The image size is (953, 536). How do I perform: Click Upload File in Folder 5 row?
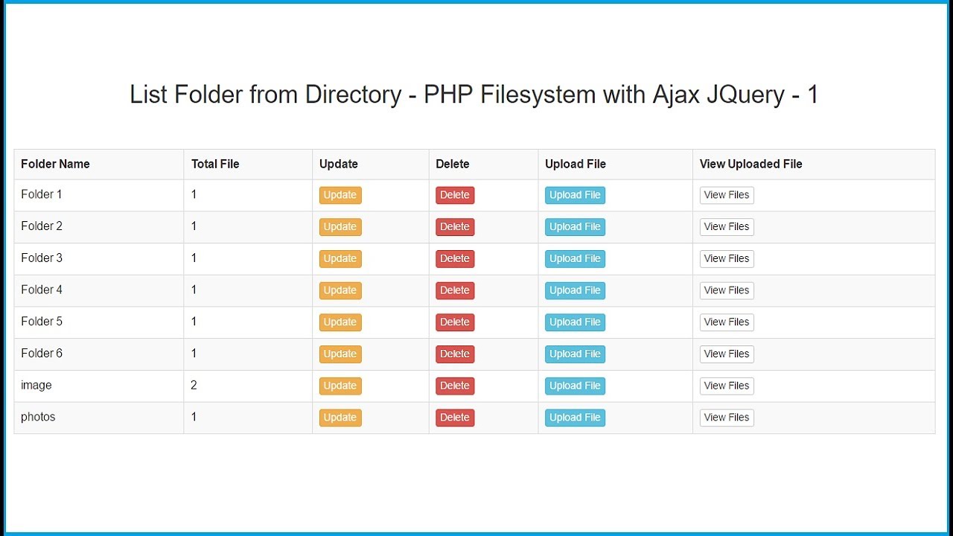pyautogui.click(x=575, y=322)
